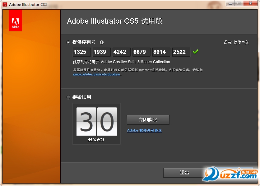Focus the serial number box showing 4242
The height and width of the screenshot is (186, 260).
coord(122,52)
